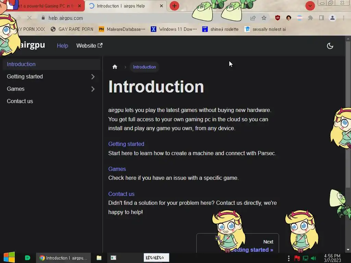Follow the Games content link

click(x=117, y=169)
